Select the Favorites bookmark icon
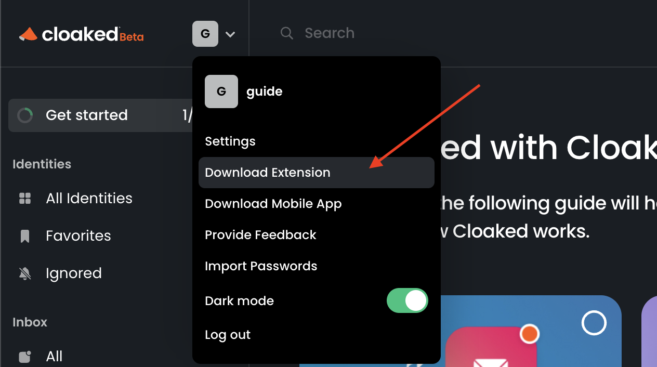 [x=25, y=236]
